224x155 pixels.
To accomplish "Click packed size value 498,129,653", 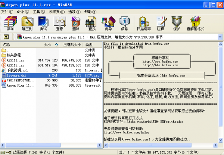I will [x=71, y=65].
